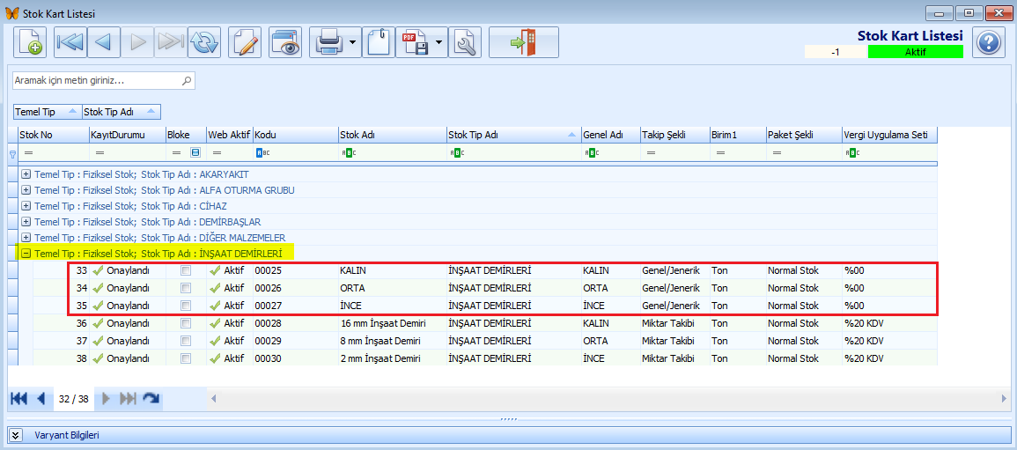Sort by Stok Adı column header
Image resolution: width=1017 pixels, height=450 pixels.
click(x=392, y=135)
